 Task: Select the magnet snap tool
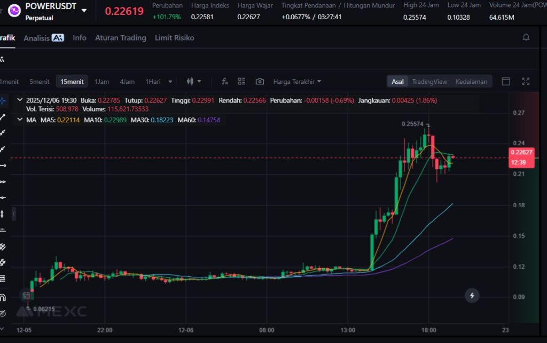3,297
